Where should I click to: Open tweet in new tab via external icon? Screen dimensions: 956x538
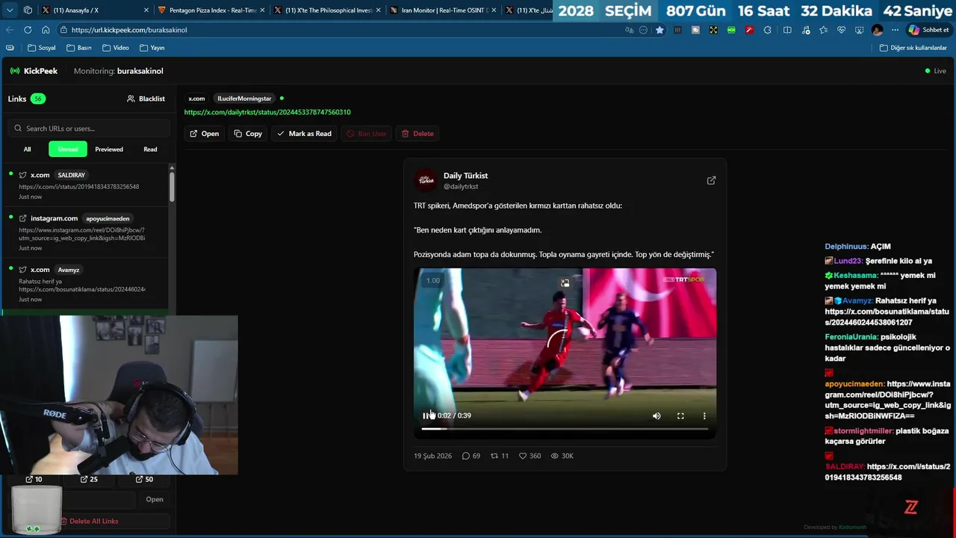tap(711, 180)
